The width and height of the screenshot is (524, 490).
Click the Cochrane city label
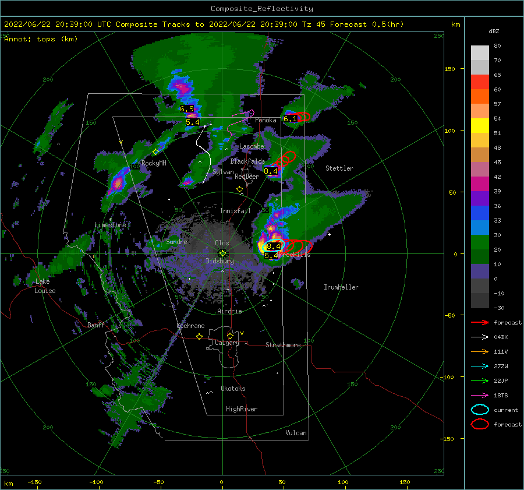[190, 326]
